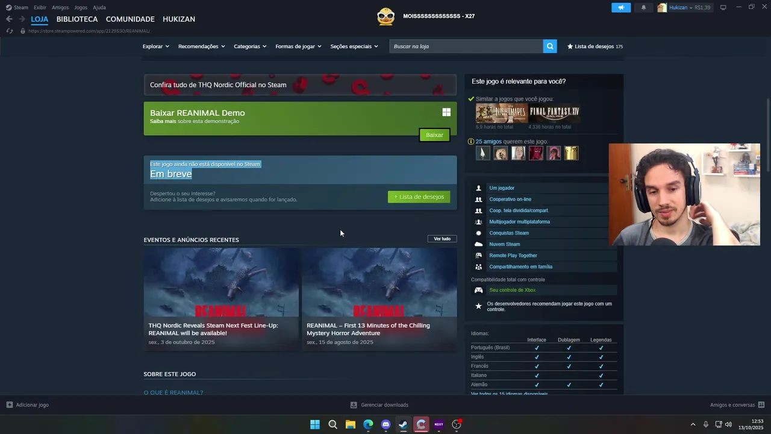
Task: Open the Jogos menu
Action: [x=81, y=7]
